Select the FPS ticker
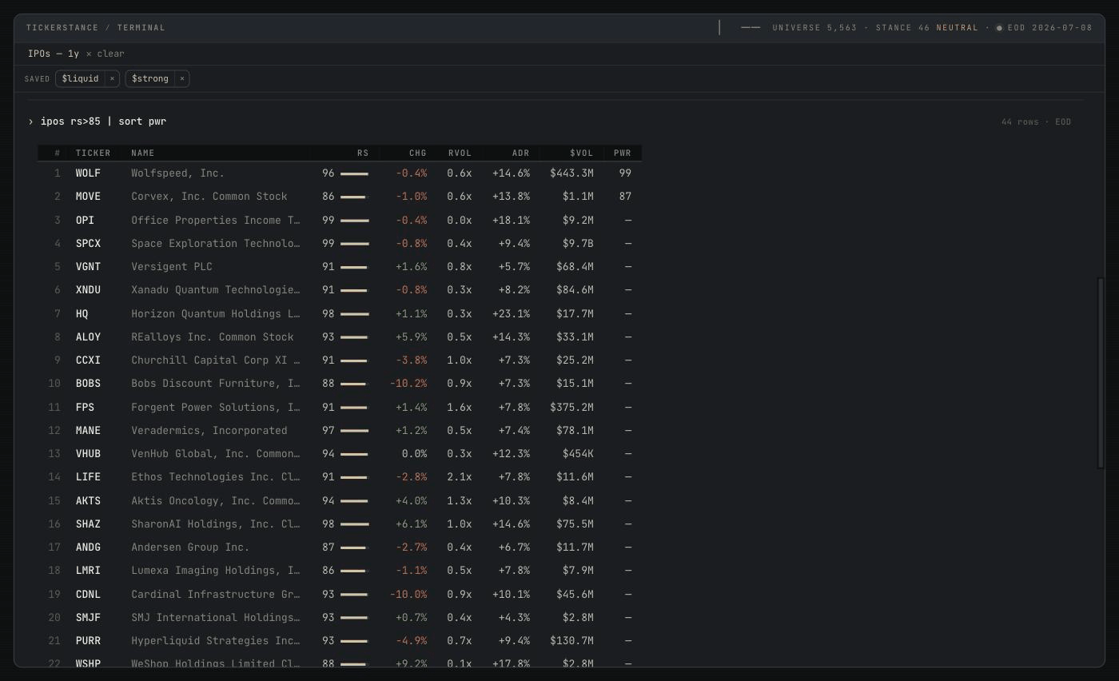Viewport: 1119px width, 681px height. coord(85,407)
